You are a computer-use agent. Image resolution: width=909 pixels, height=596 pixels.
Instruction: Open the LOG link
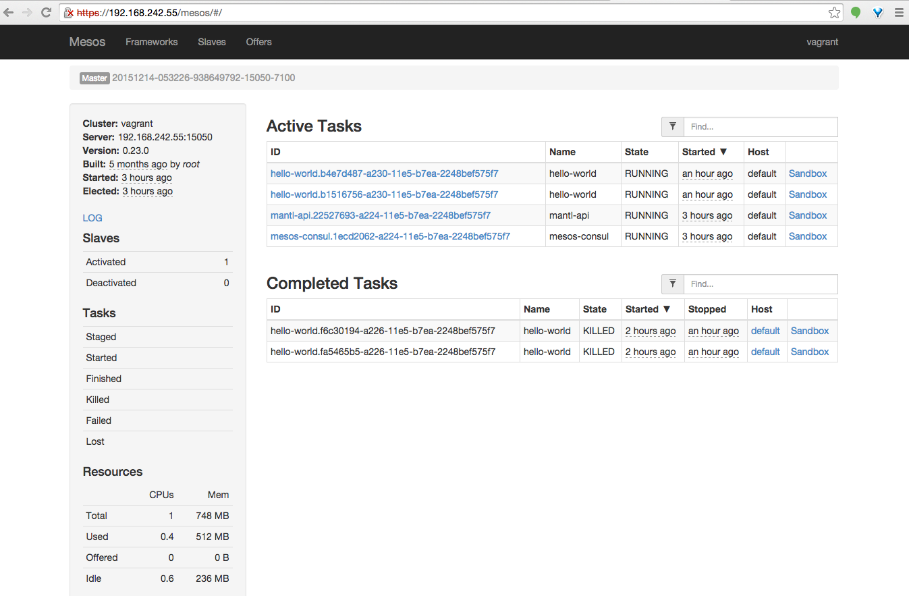click(x=92, y=218)
